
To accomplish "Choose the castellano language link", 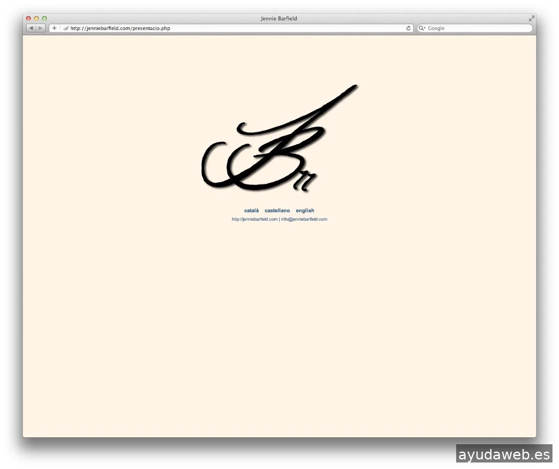I will (277, 211).
